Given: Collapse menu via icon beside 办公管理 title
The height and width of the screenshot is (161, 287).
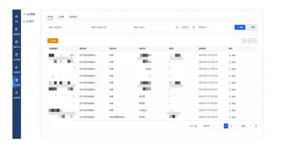Looking at the screenshot, I should click(24, 14).
